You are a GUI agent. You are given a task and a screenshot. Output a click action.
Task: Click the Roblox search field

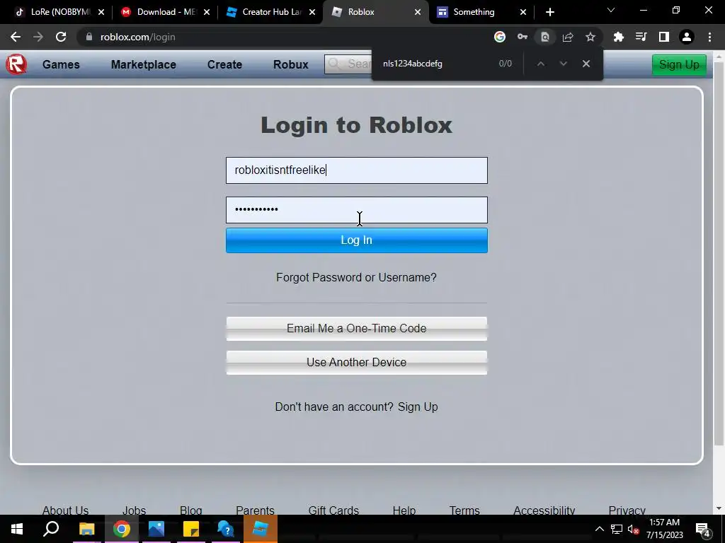(348, 64)
